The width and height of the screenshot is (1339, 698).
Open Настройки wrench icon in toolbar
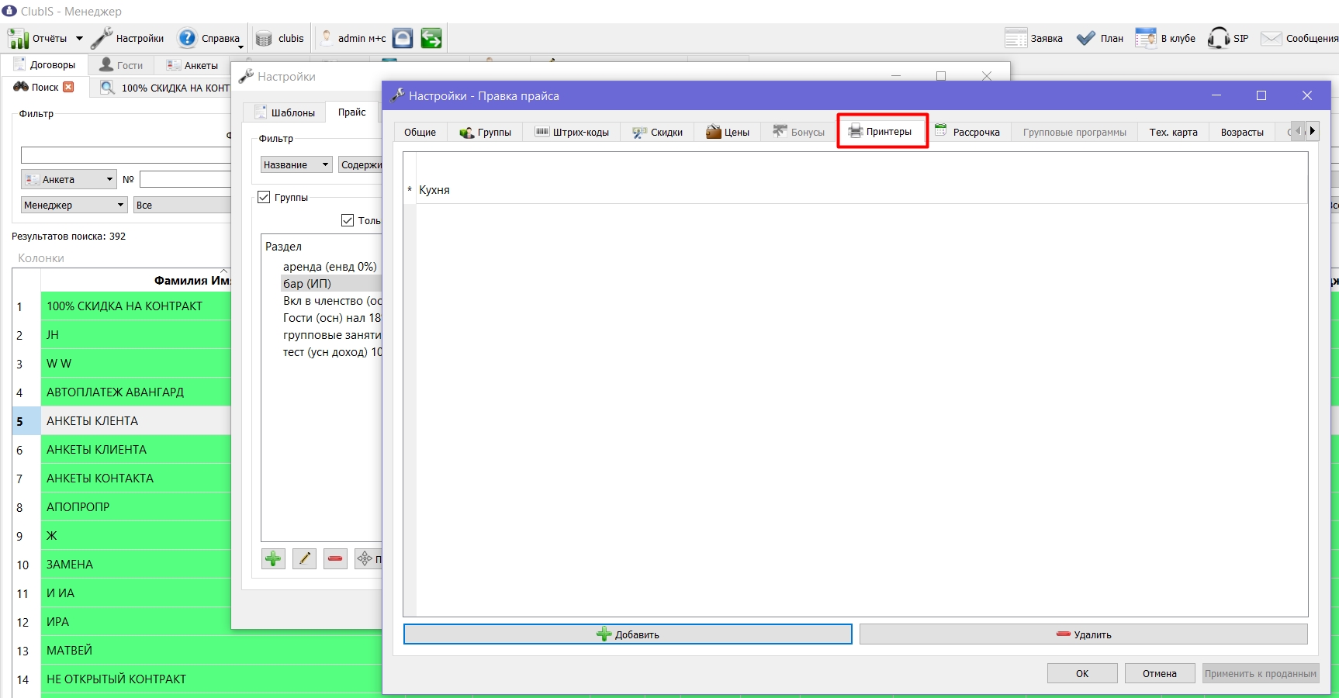coord(102,38)
